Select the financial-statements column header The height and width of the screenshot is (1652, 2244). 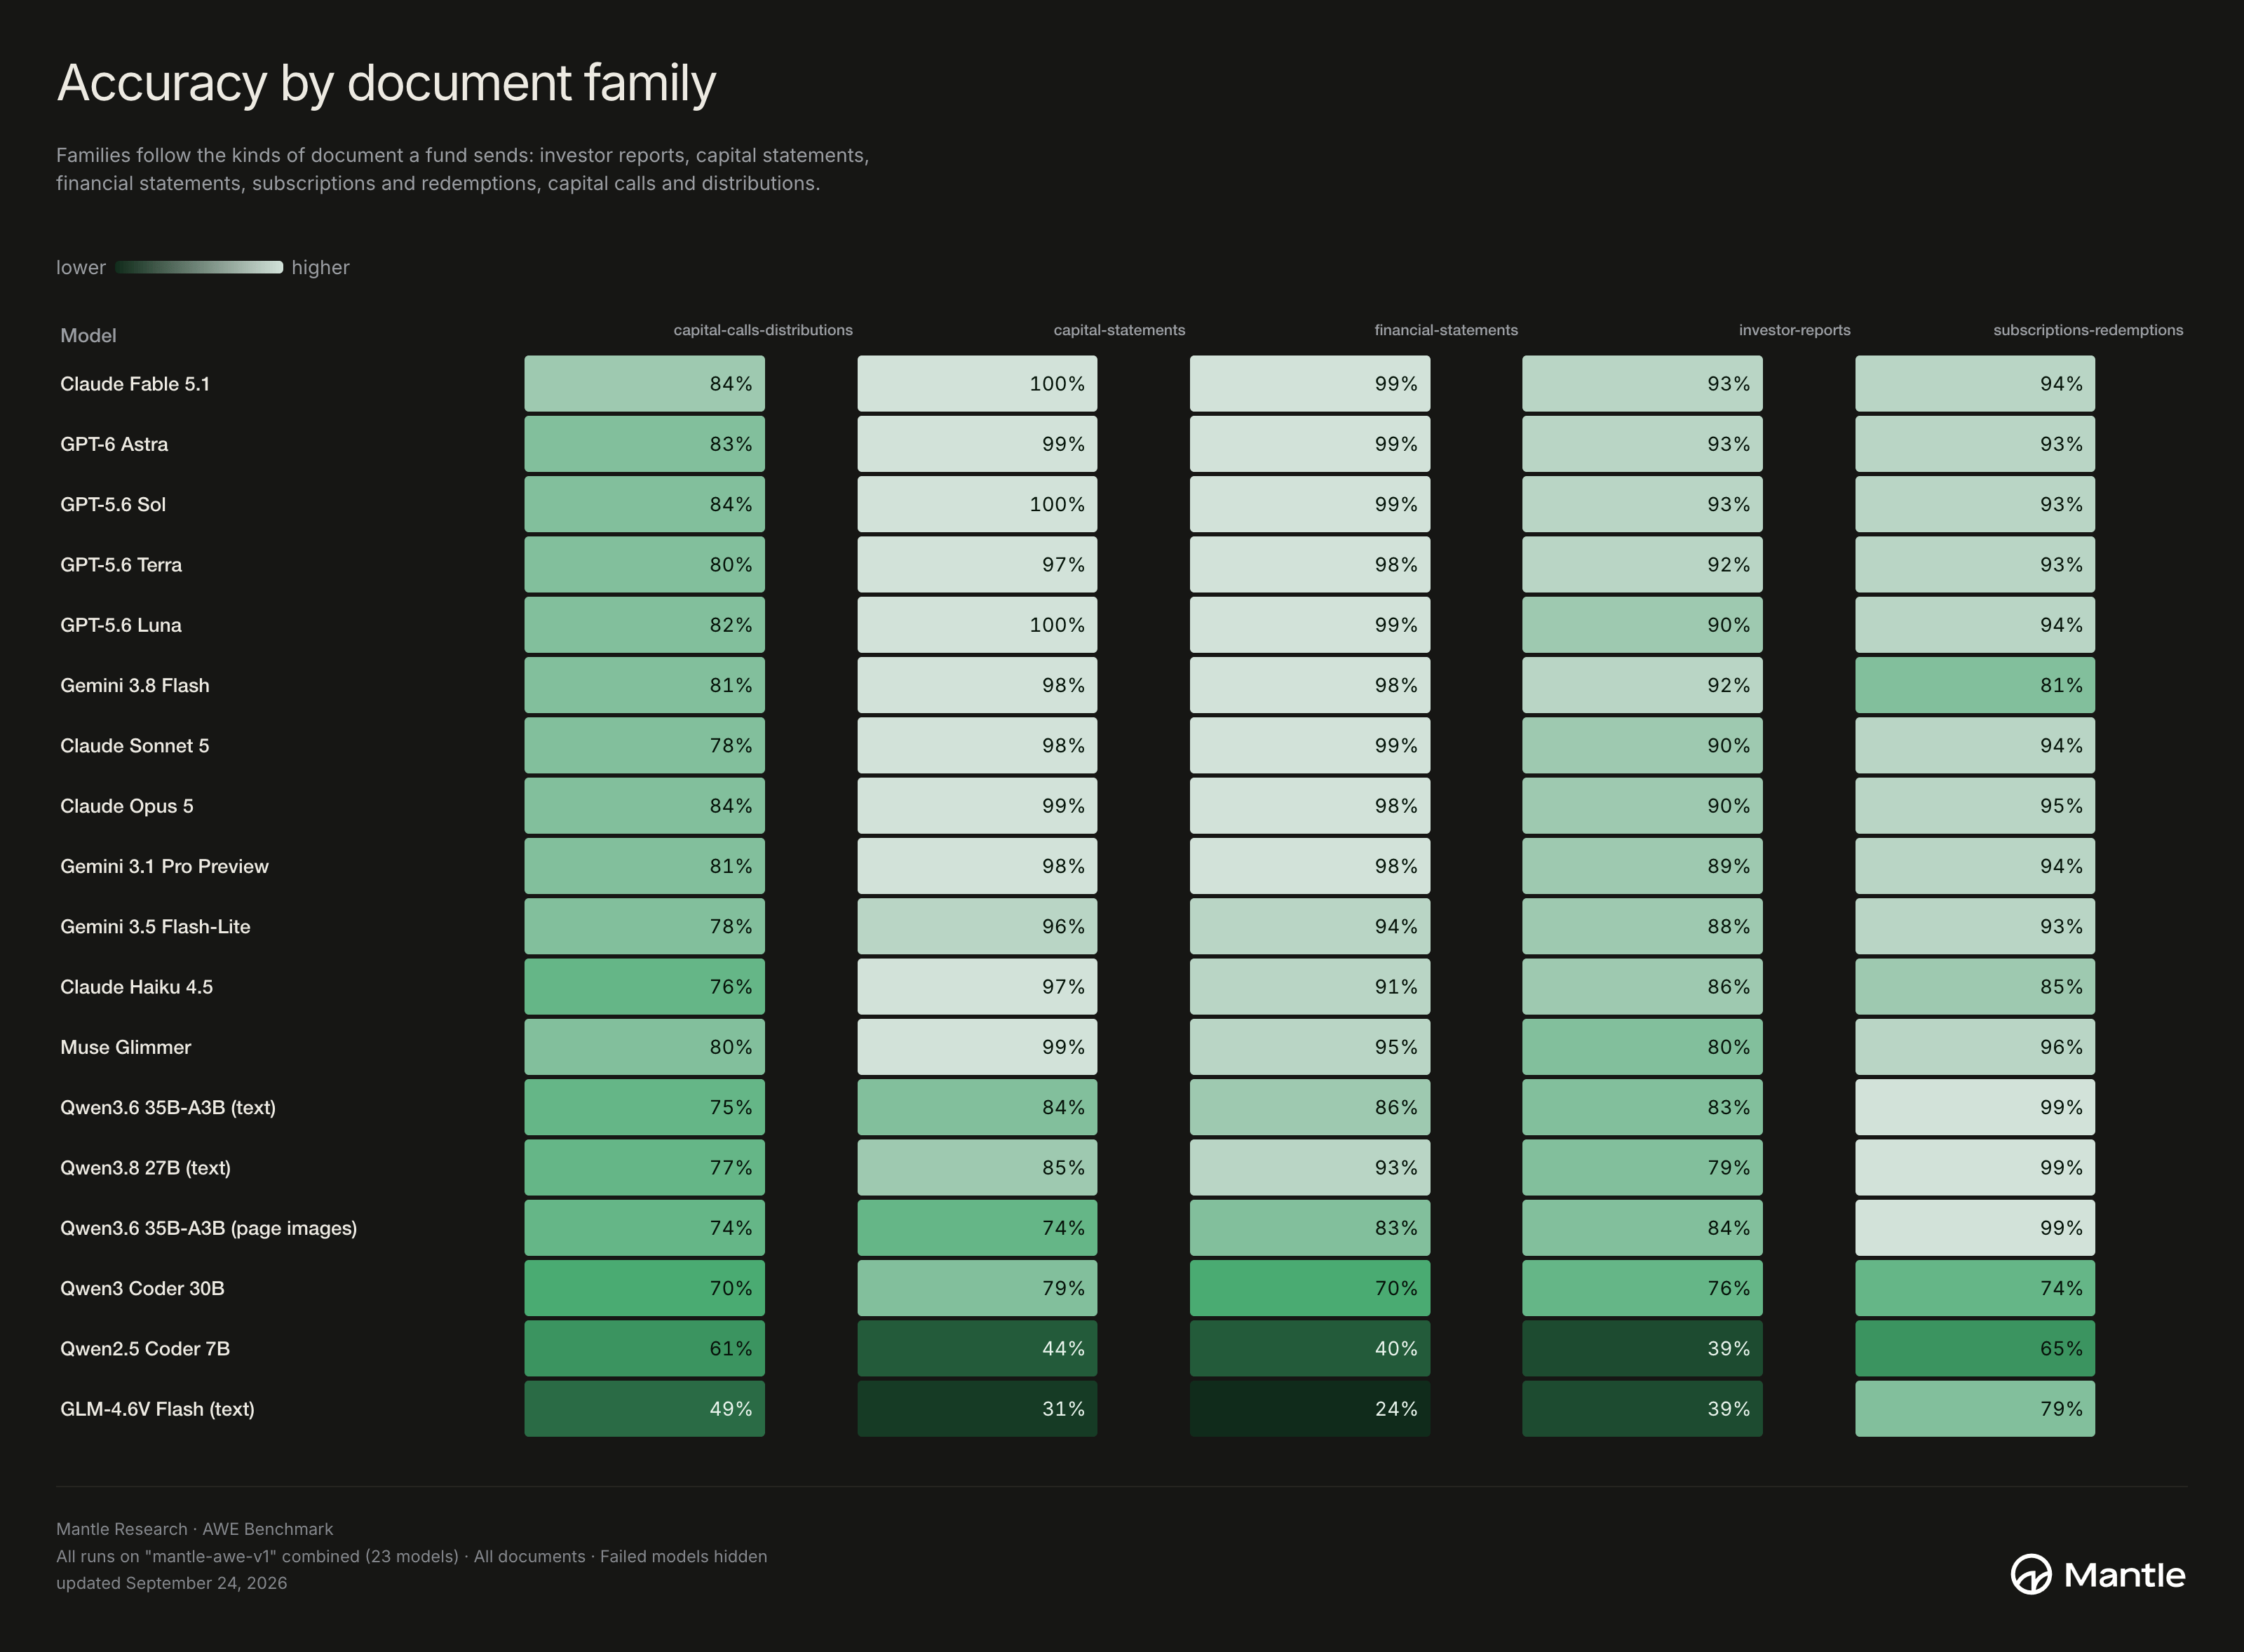1446,330
